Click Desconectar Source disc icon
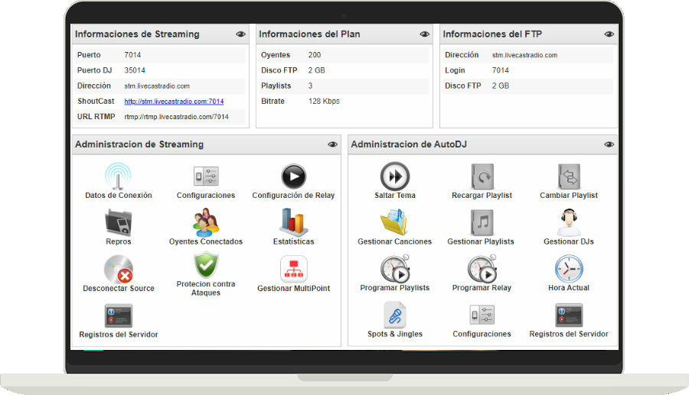Screen dimensions: 689x395 tap(119, 269)
